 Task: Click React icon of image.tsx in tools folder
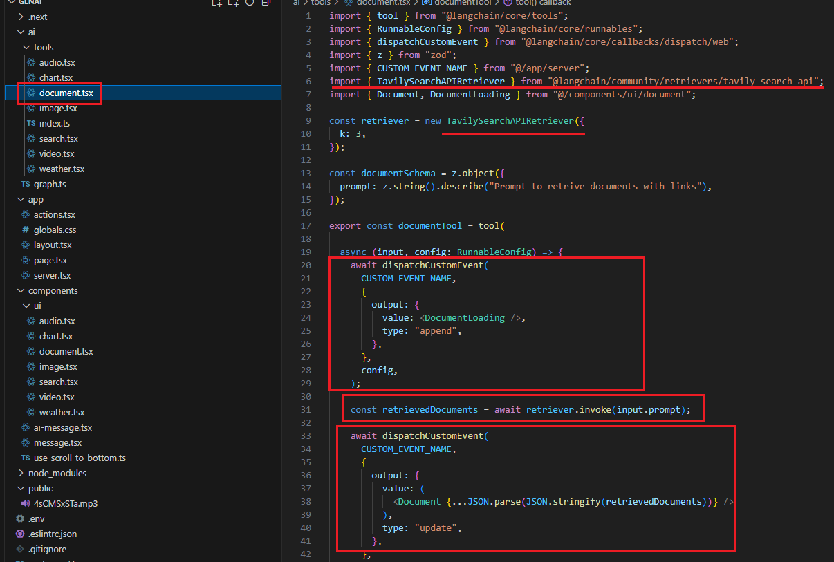point(31,109)
